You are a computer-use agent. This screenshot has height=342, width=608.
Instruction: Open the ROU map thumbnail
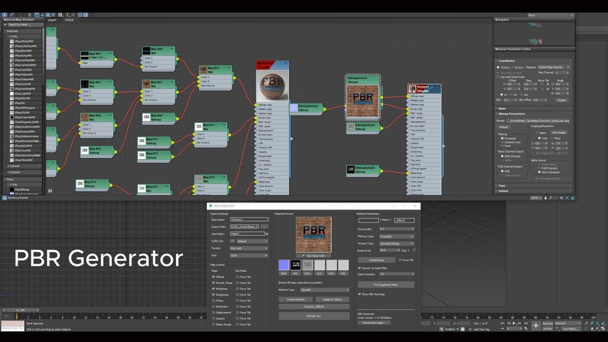(307, 265)
